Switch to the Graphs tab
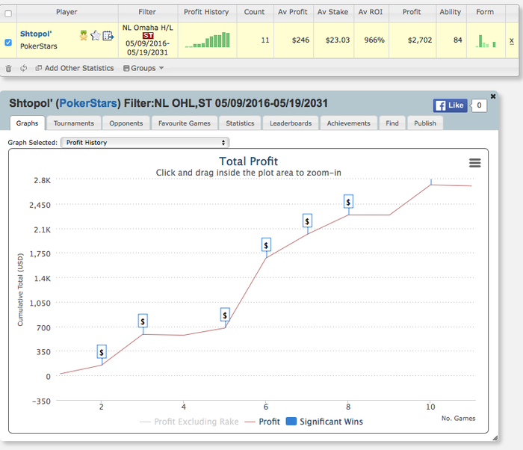This screenshot has height=450, width=523. pos(27,123)
